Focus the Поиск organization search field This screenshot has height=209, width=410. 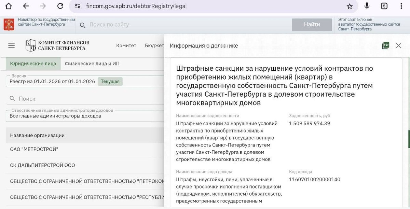click(x=85, y=98)
